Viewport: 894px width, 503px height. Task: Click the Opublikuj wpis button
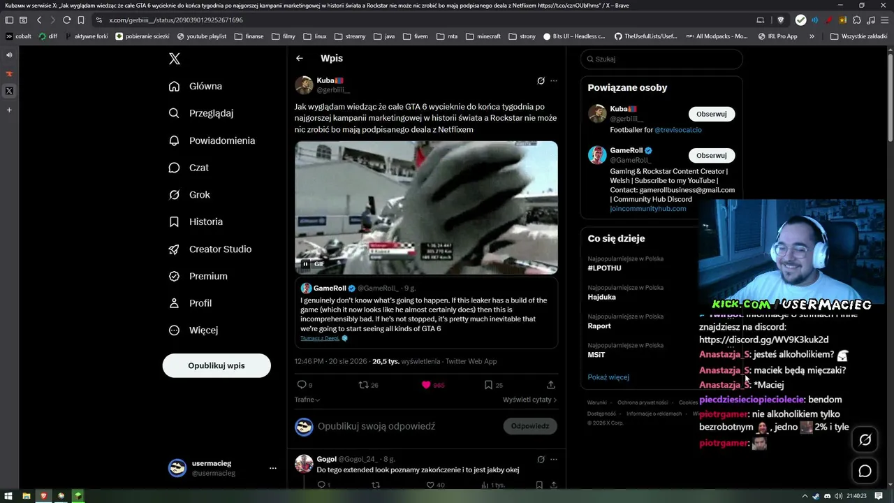(x=217, y=365)
